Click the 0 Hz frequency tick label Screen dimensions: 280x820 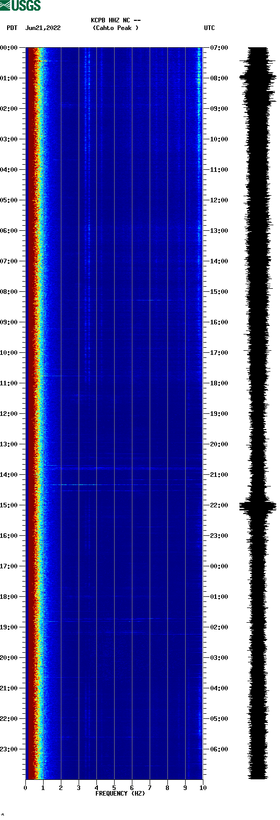pyautogui.click(x=25, y=788)
